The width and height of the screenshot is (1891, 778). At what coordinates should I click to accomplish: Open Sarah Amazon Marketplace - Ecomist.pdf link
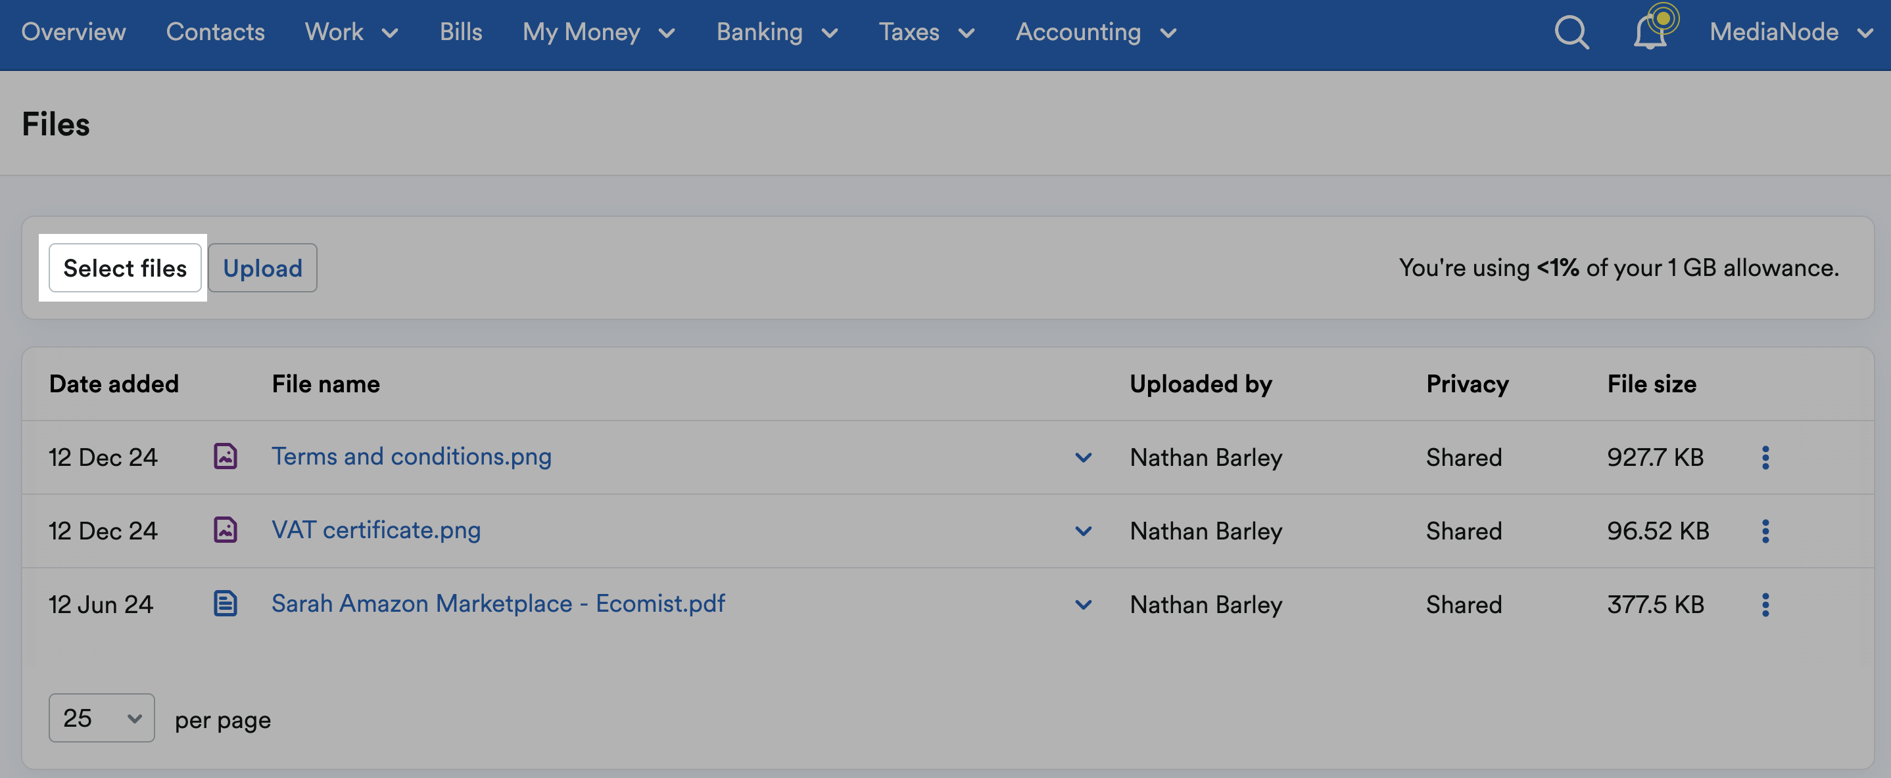tap(498, 603)
